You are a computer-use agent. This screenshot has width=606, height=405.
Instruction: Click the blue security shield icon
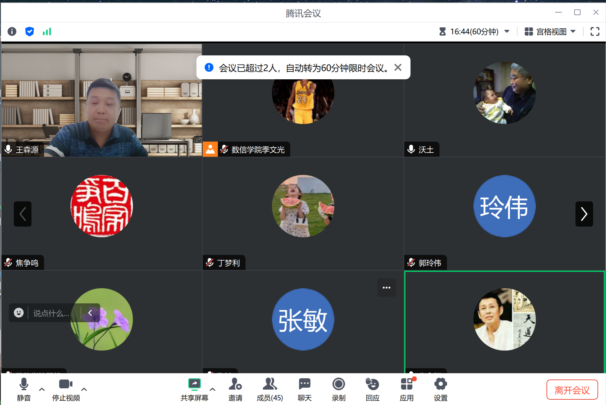point(30,31)
